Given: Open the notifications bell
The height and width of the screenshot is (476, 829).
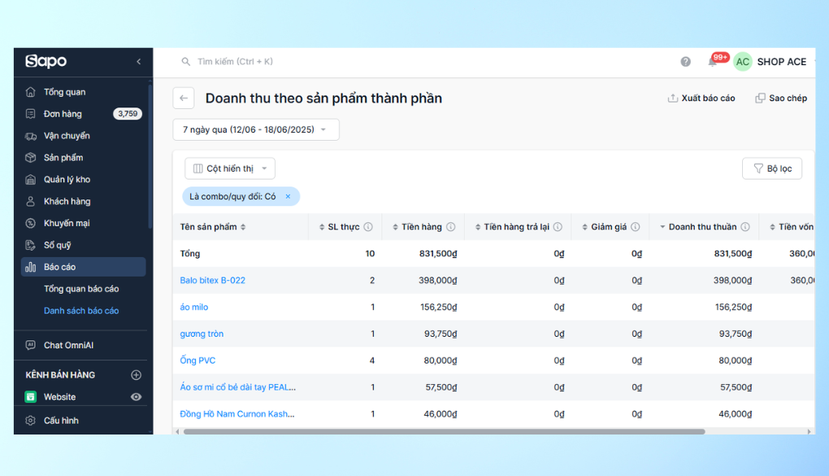Looking at the screenshot, I should point(713,62).
